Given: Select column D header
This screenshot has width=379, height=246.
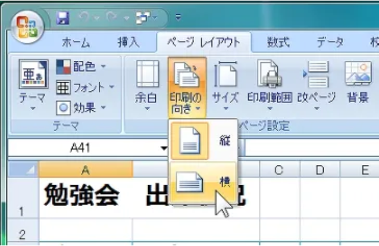Looking at the screenshot, I should pyautogui.click(x=320, y=170).
